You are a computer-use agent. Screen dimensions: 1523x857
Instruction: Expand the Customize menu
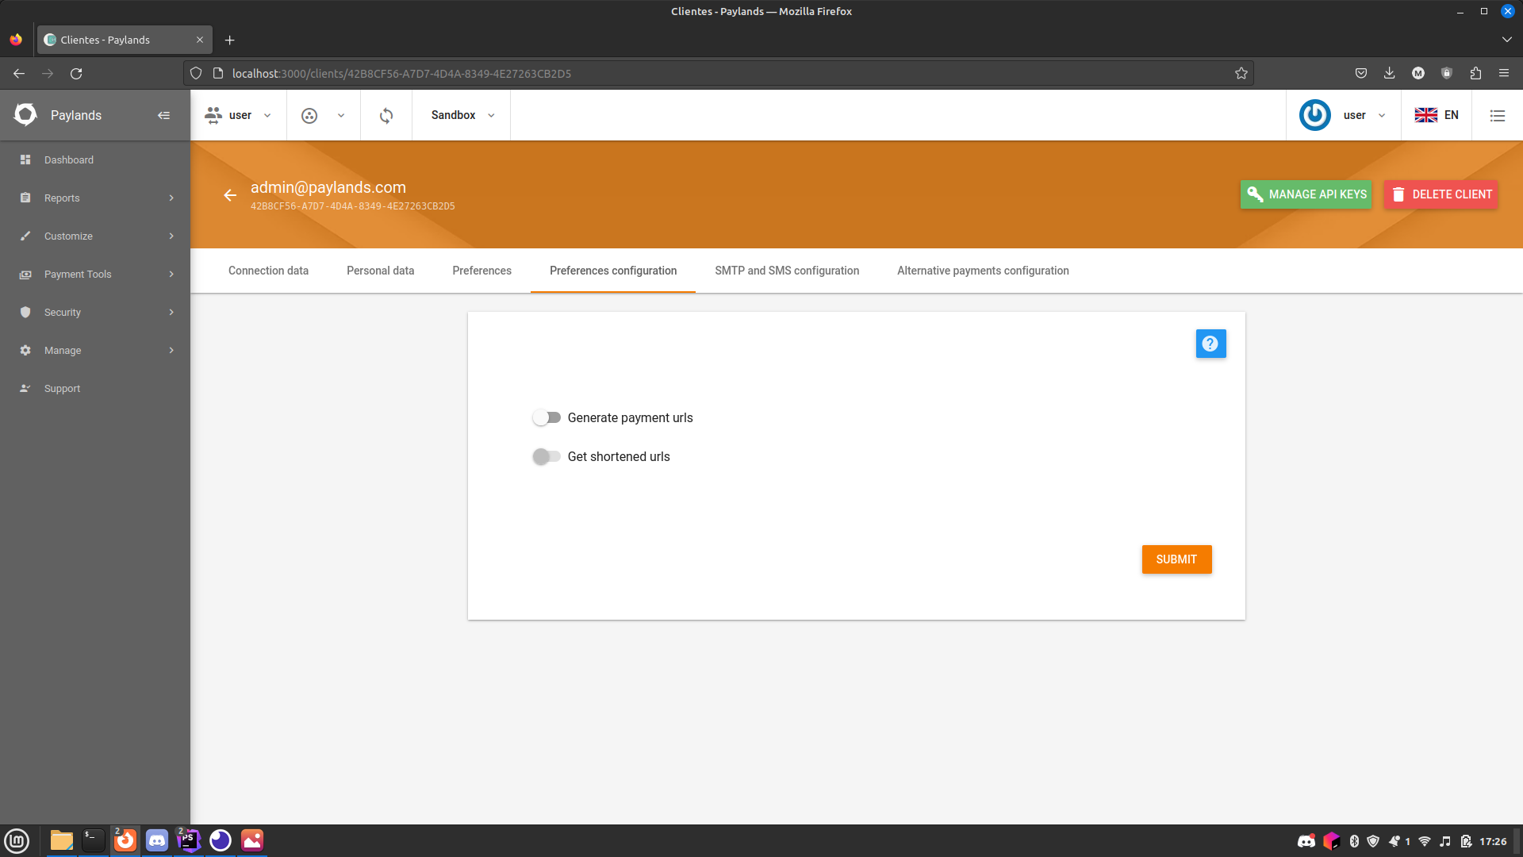[x=95, y=236]
